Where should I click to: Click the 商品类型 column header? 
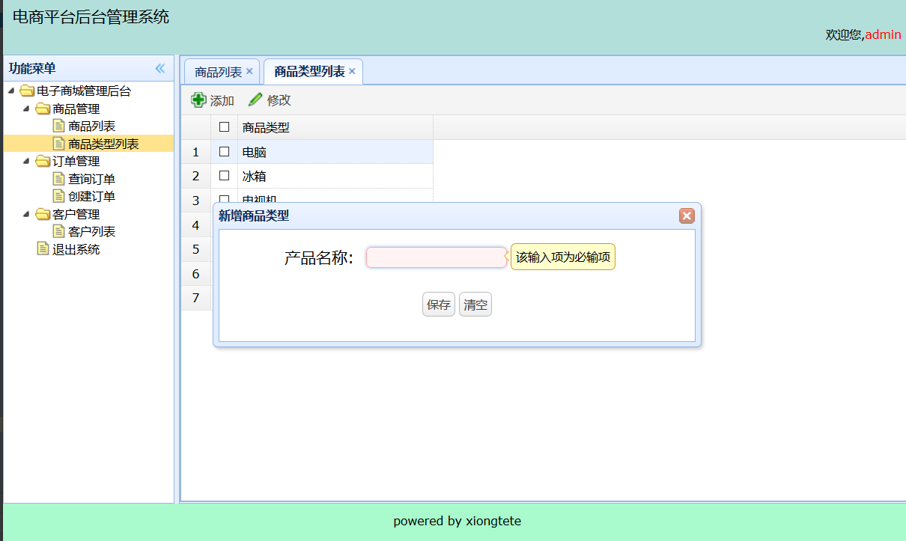click(335, 127)
